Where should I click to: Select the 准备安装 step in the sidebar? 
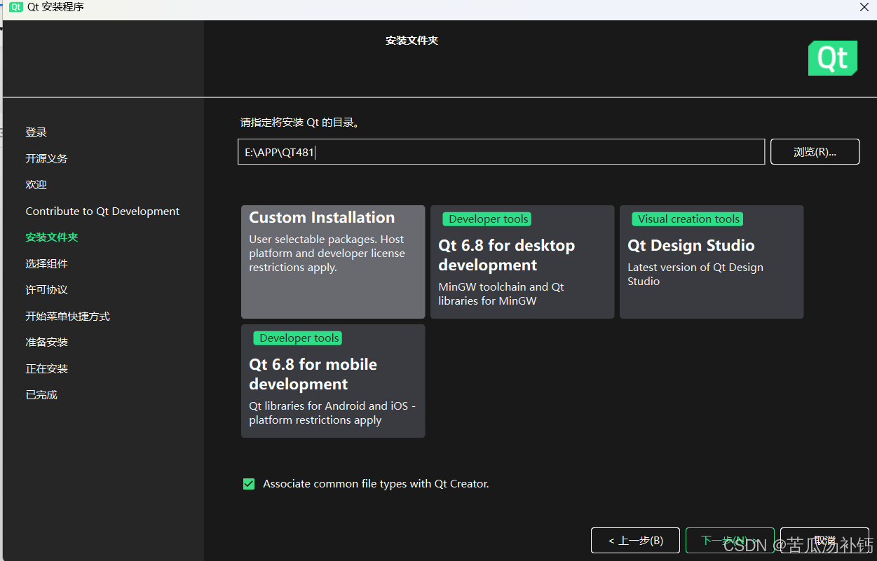[x=47, y=342]
